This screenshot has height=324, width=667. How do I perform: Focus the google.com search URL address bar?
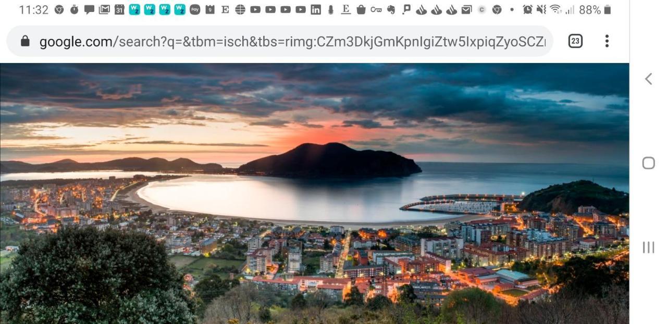pyautogui.click(x=280, y=42)
